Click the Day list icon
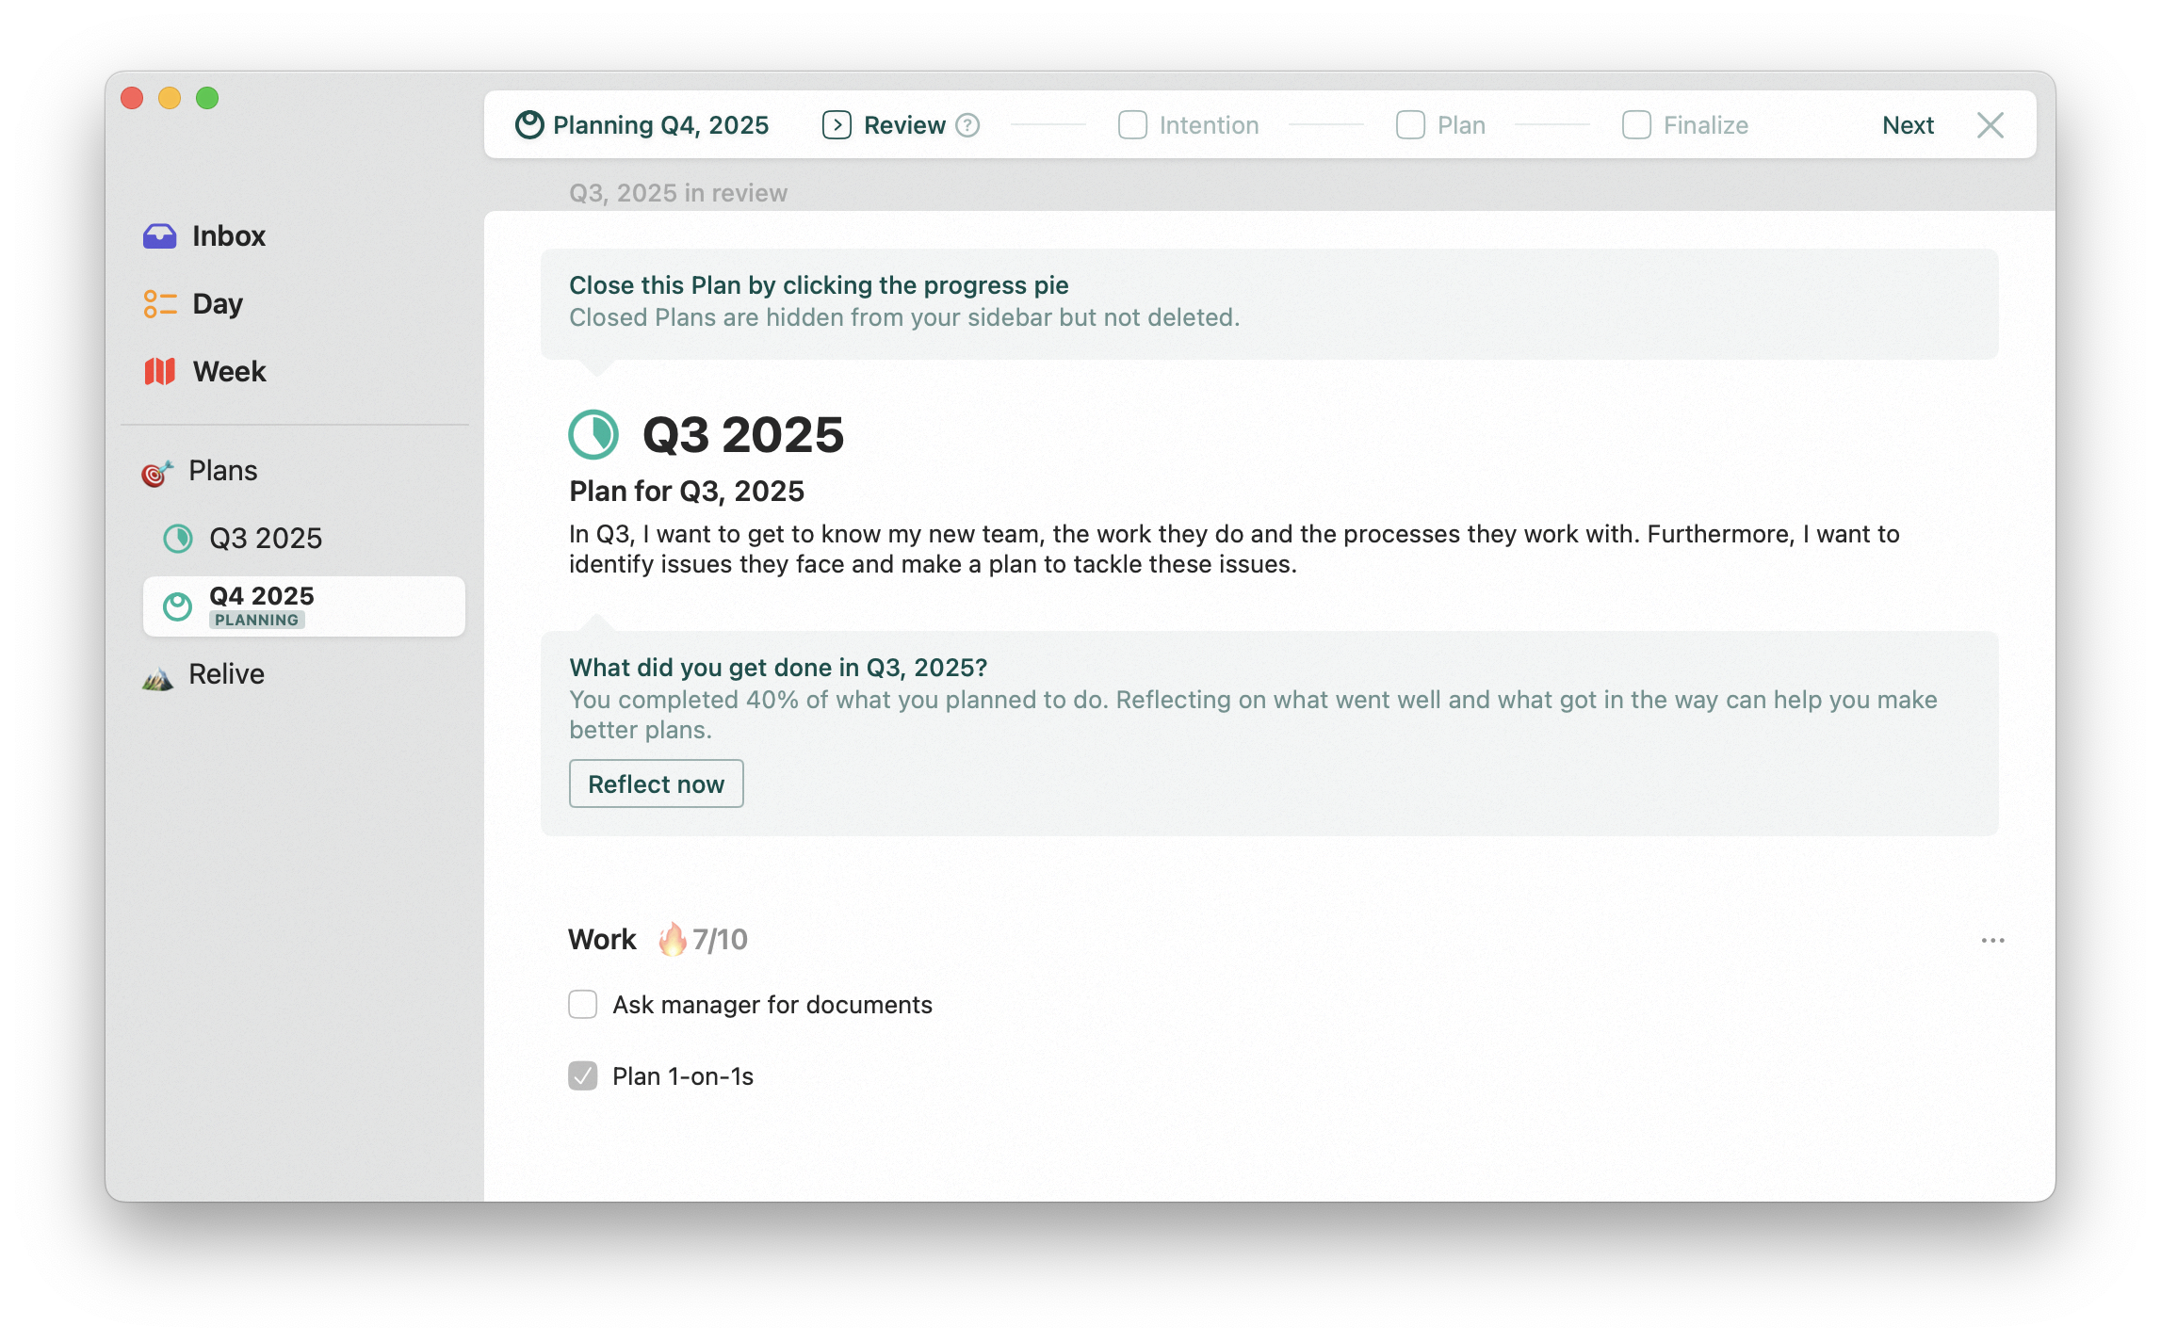The width and height of the screenshot is (2161, 1341). click(159, 303)
